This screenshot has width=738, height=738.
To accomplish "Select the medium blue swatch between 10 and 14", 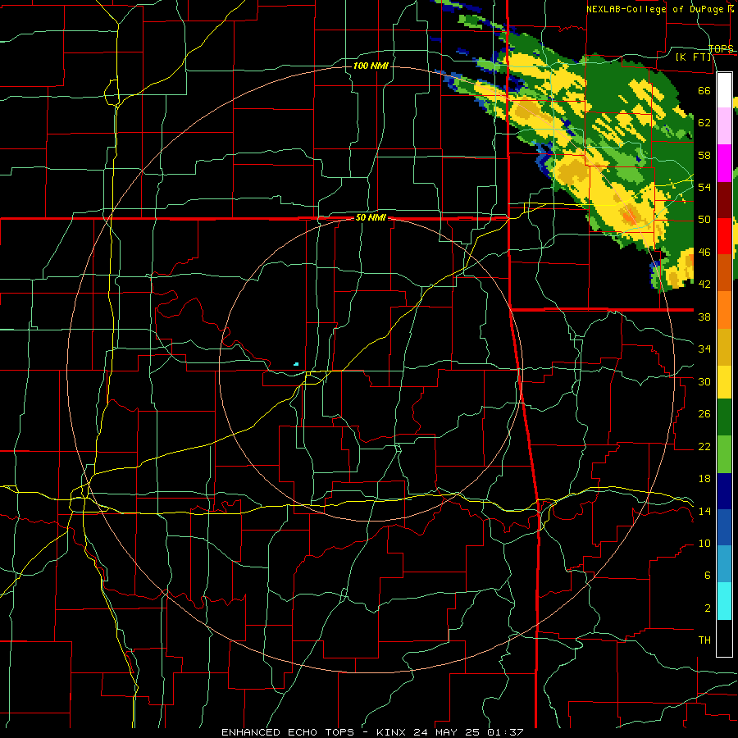I will [x=724, y=527].
